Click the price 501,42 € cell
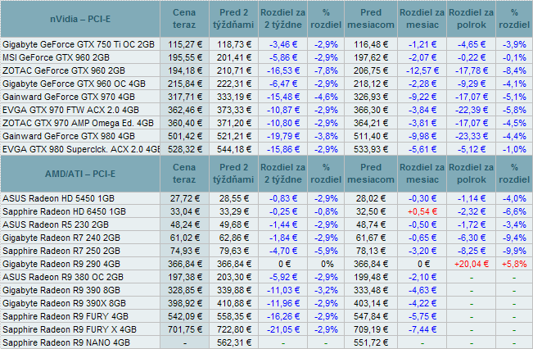 (x=184, y=136)
